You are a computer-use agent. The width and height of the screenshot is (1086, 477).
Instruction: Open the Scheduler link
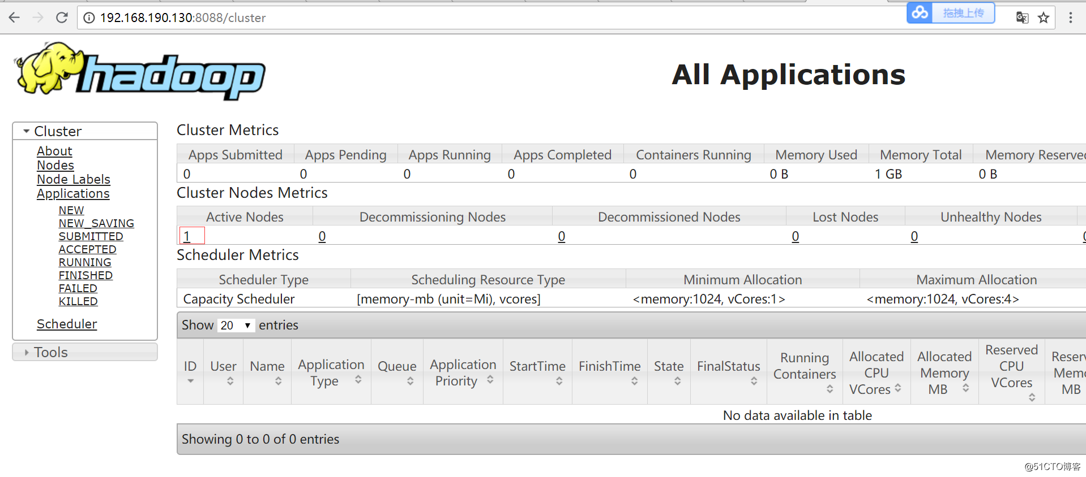coord(67,324)
